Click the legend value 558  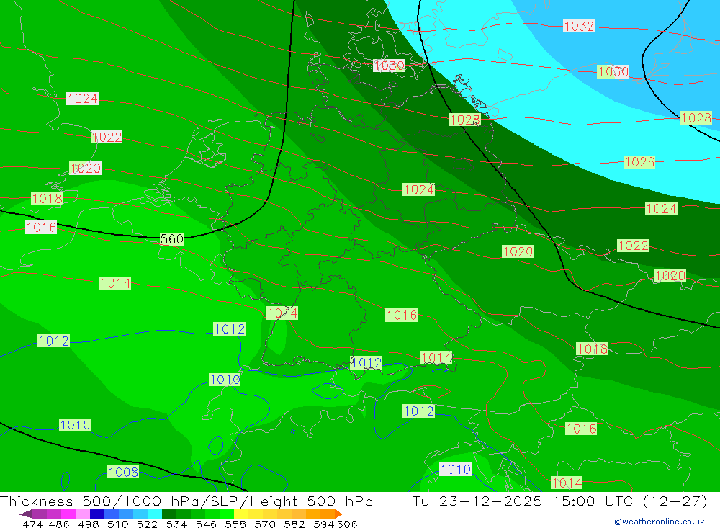tap(235, 524)
